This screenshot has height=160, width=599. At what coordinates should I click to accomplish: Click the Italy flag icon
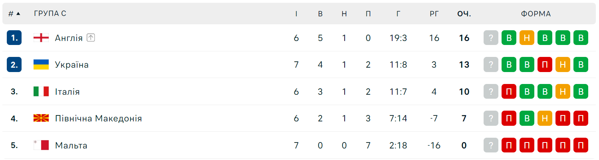point(41,92)
